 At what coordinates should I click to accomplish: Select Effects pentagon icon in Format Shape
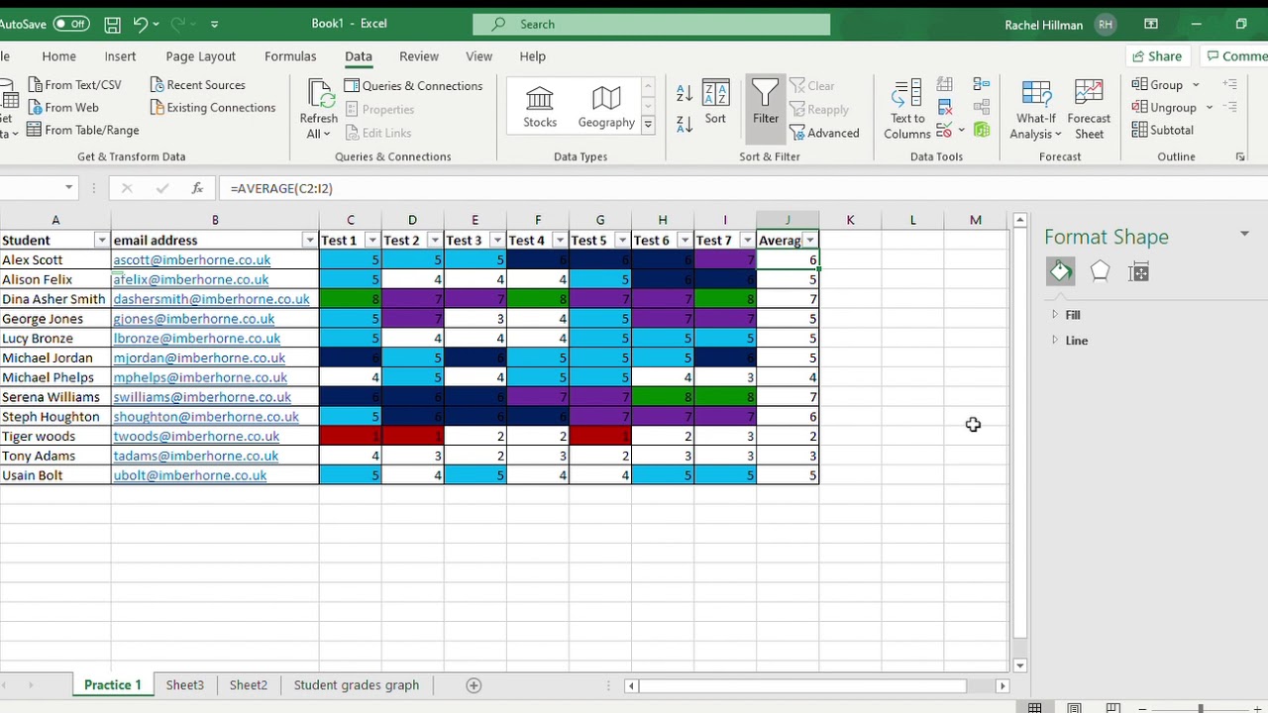[x=1100, y=271]
